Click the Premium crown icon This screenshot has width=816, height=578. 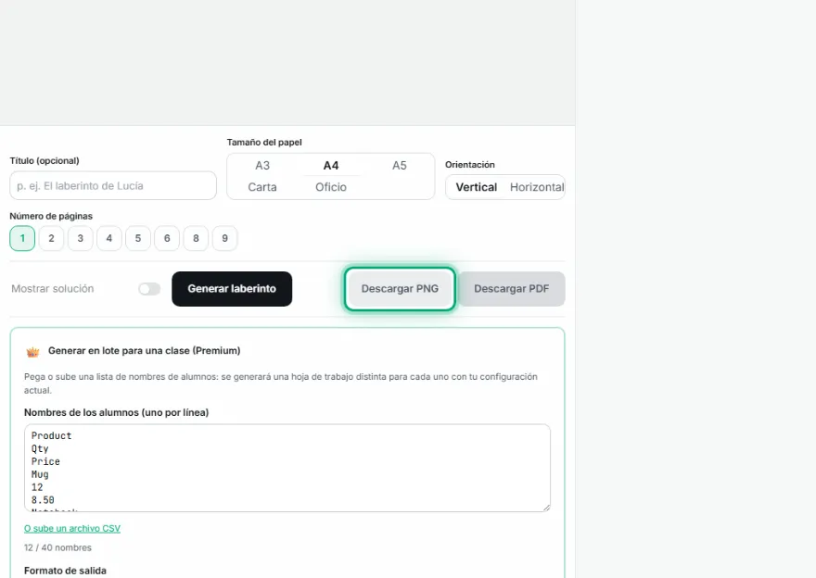point(32,352)
